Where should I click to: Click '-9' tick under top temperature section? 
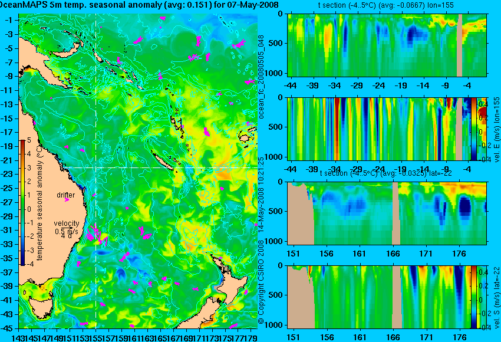[x=446, y=85]
